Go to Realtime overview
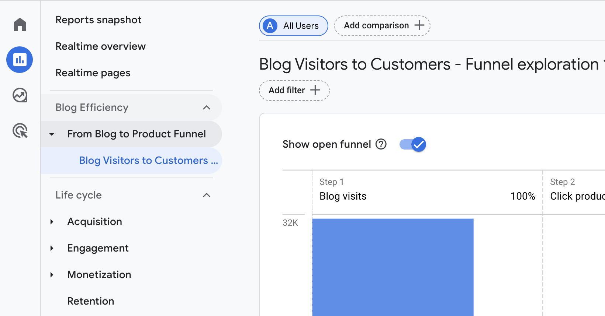The image size is (605, 316). coord(100,46)
